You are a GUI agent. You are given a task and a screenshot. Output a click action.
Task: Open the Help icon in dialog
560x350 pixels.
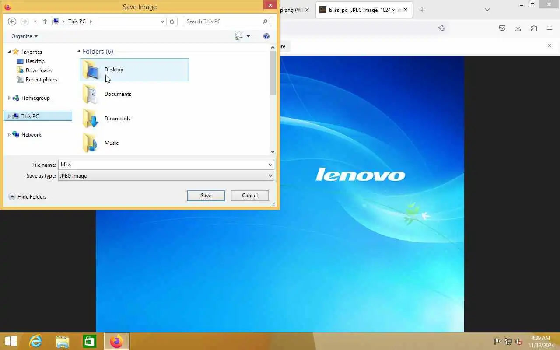point(266,36)
